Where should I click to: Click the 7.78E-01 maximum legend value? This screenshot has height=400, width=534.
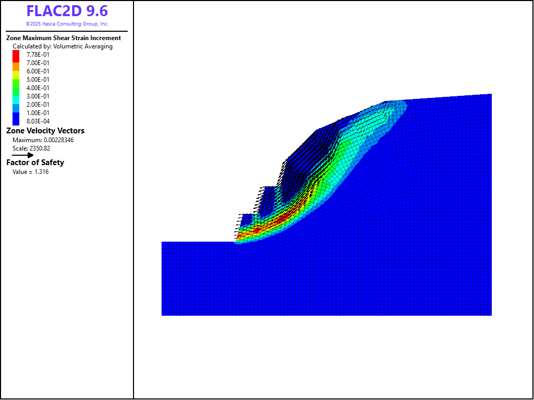38,55
